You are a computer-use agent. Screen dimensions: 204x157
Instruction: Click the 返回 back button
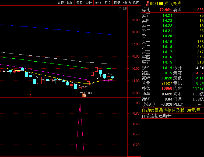[136, 3]
